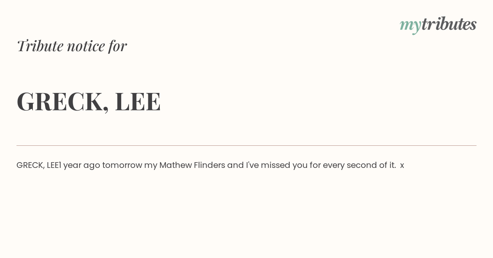
Task: Click the phrase "year ago" in the message
Action: point(82,166)
